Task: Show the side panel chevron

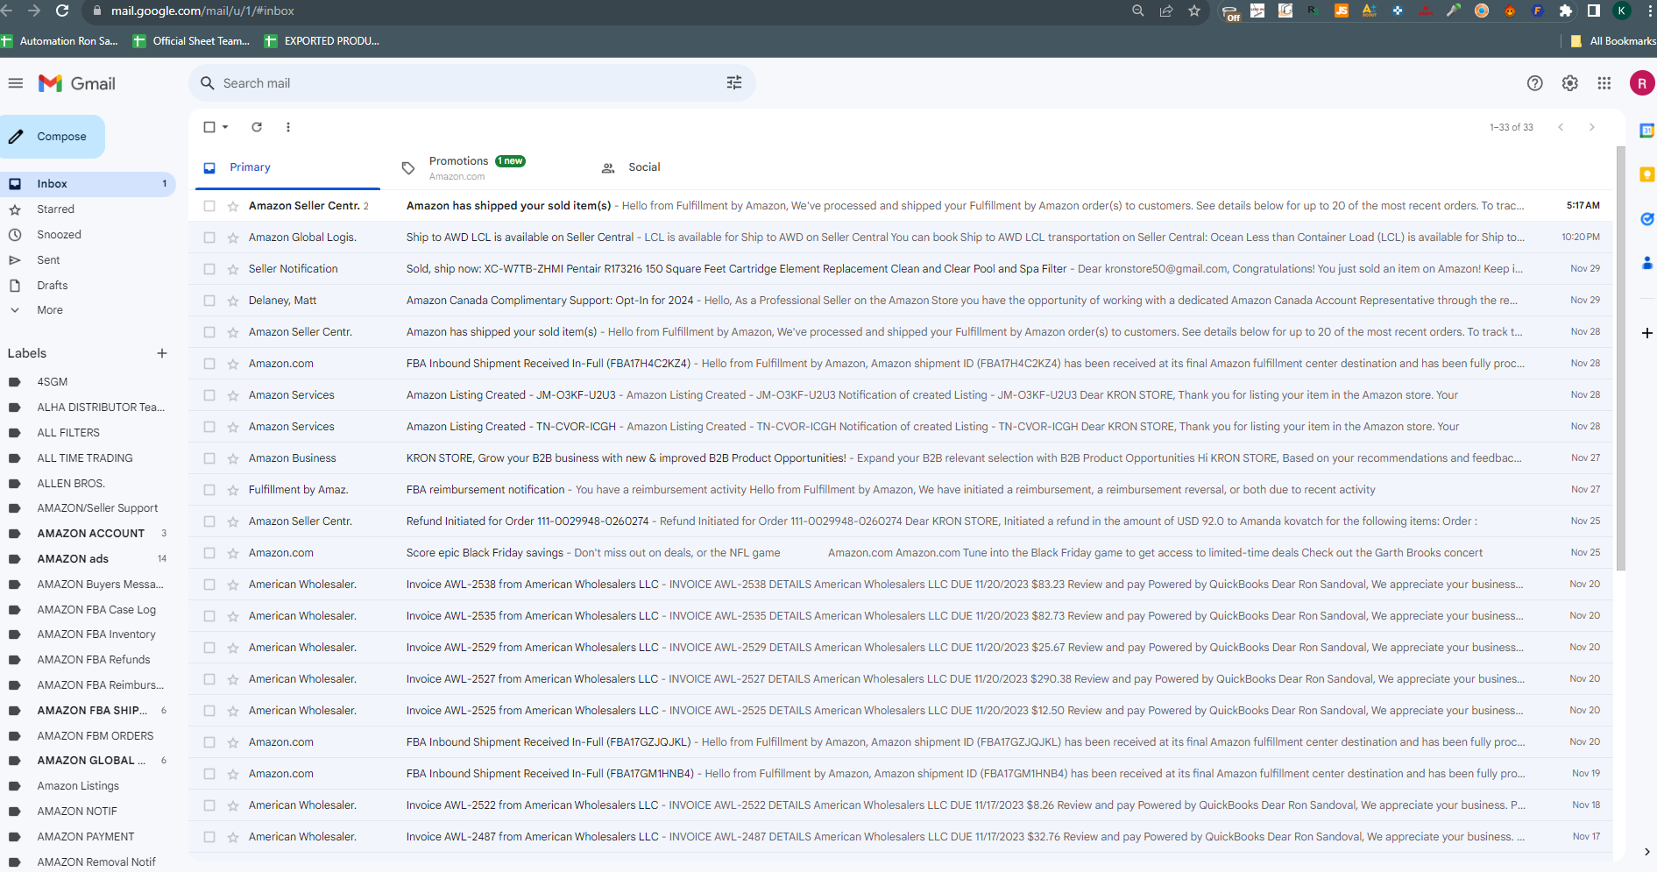Action: coord(1646,851)
